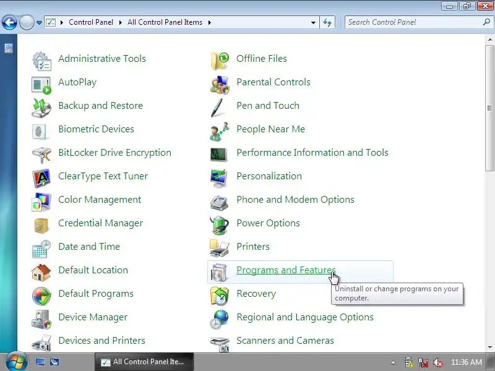Click the Date and Time link
The width and height of the screenshot is (495, 371).
pyautogui.click(x=89, y=246)
